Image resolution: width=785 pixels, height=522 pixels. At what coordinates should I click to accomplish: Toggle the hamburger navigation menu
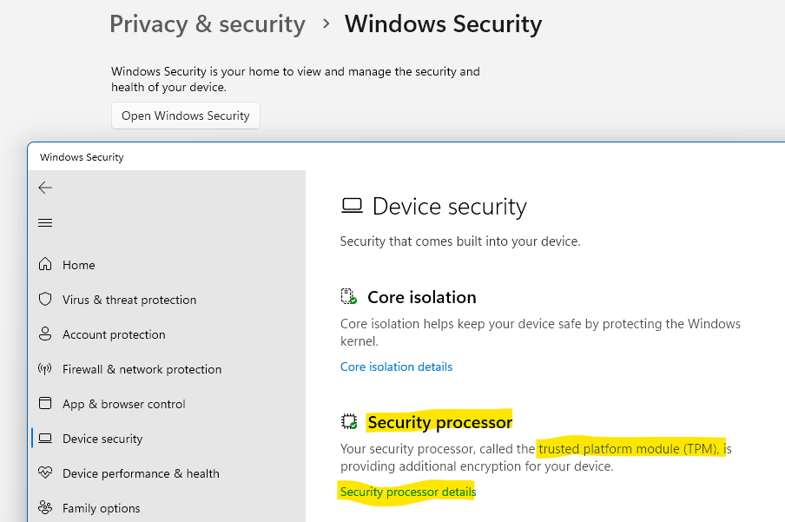(x=45, y=223)
